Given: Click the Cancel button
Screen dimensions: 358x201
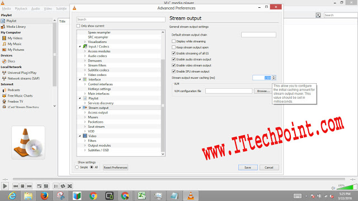Looking at the screenshot, I should (x=269, y=167).
